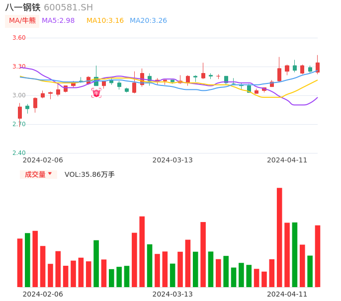Viewport: 341px width, 301px height.
Task: Open the 成交量 indicator dropdown
Action: click(38, 174)
